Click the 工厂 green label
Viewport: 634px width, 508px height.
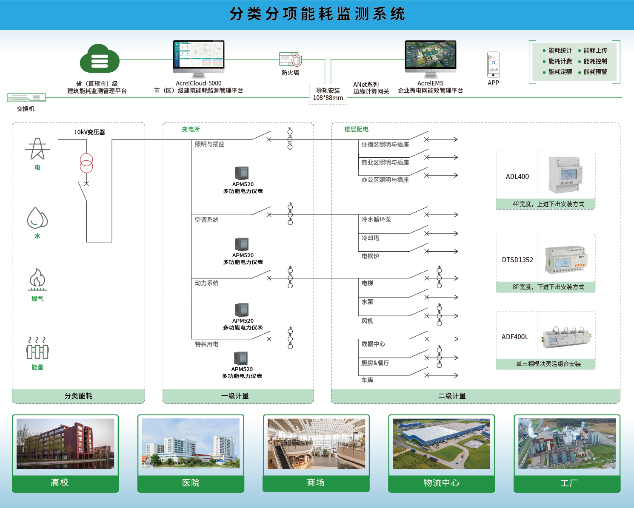pyautogui.click(x=567, y=483)
